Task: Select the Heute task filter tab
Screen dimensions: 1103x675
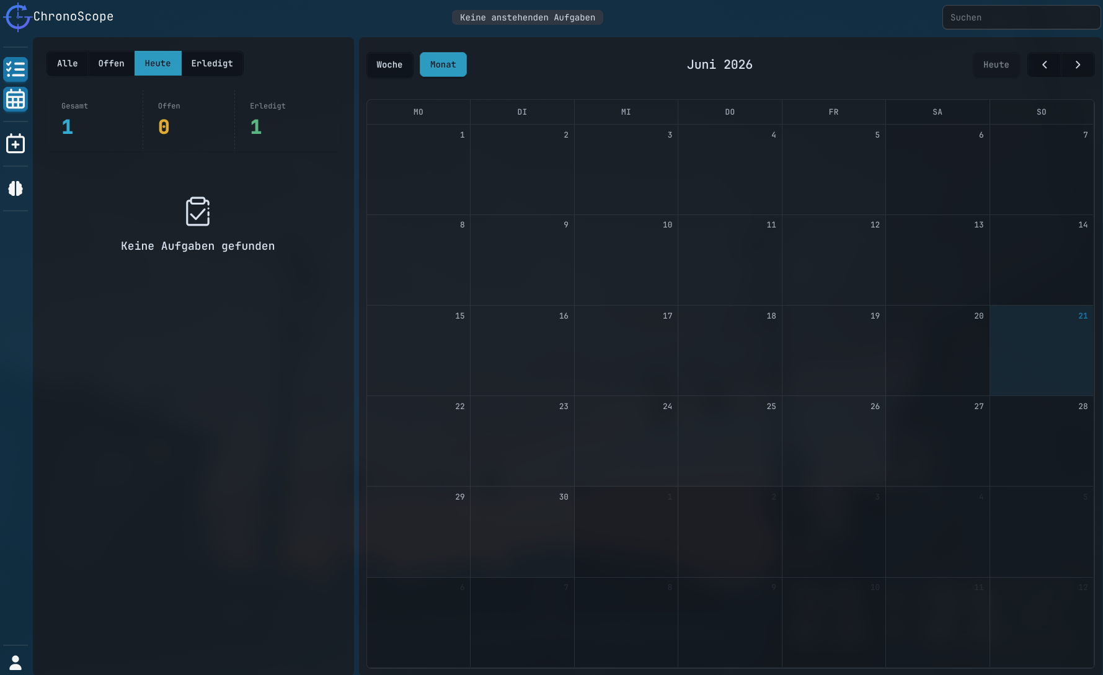Action: pyautogui.click(x=157, y=63)
